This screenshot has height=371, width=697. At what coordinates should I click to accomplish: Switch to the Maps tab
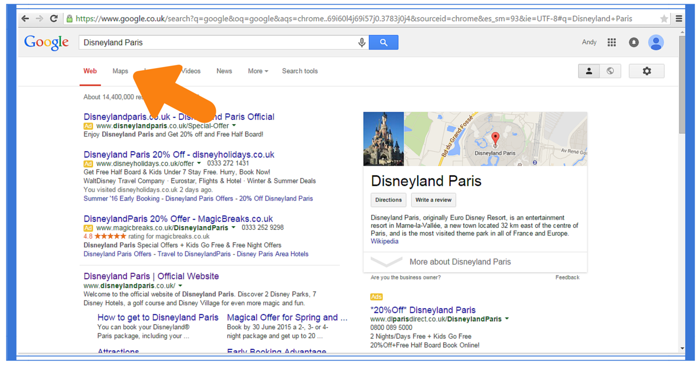[120, 71]
